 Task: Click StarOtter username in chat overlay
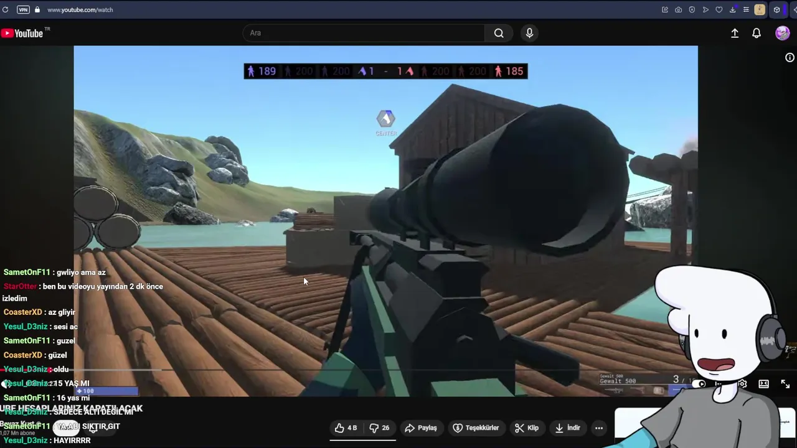pos(20,286)
